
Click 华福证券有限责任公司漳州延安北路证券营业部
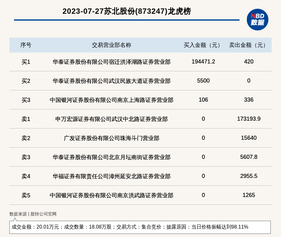(x=111, y=176)
